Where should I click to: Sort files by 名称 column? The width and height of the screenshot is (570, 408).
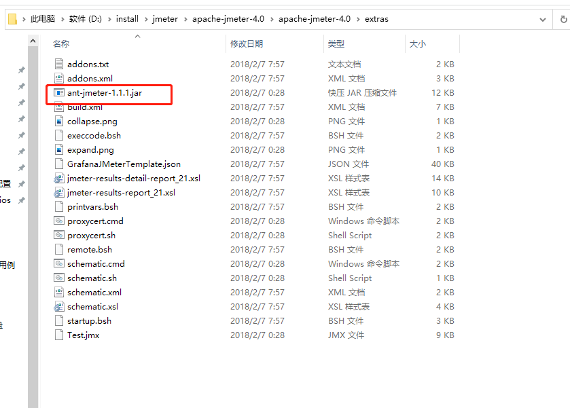coord(61,44)
